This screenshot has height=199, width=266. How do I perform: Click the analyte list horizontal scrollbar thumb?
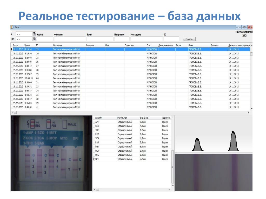coord(97,189)
